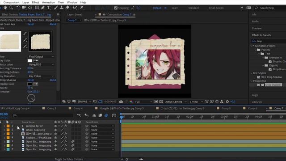Open the resolution 'Full' dropdown
The width and height of the screenshot is (286, 161).
pos(143,102)
